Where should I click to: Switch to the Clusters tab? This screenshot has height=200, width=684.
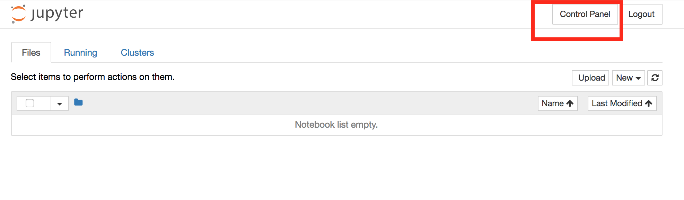[137, 53]
